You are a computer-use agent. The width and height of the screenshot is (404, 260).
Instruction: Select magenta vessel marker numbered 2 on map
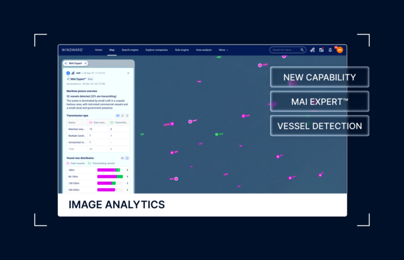(243, 116)
